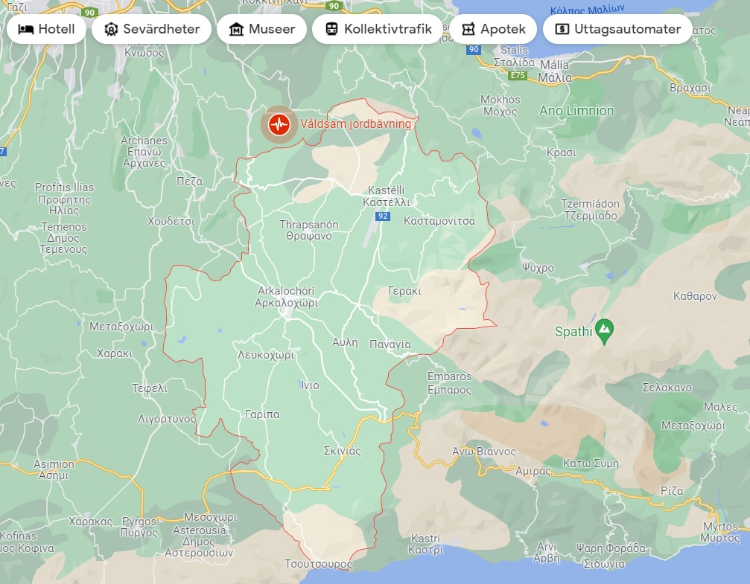Click the Ano Limnion place label
Viewport: 750px width, 584px height.
(576, 111)
